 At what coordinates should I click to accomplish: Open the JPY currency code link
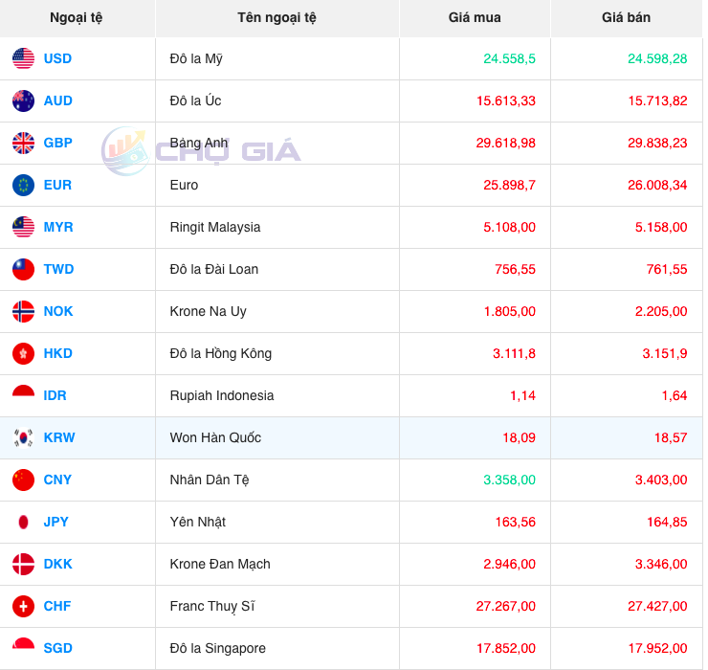point(56,522)
